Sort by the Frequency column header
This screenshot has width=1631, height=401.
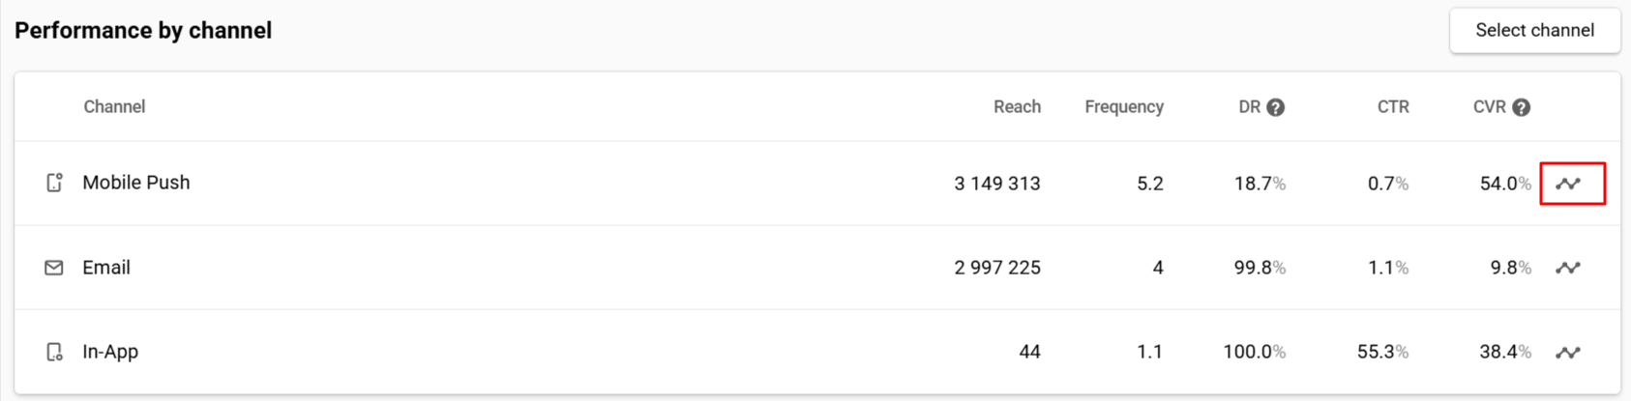coord(1124,107)
